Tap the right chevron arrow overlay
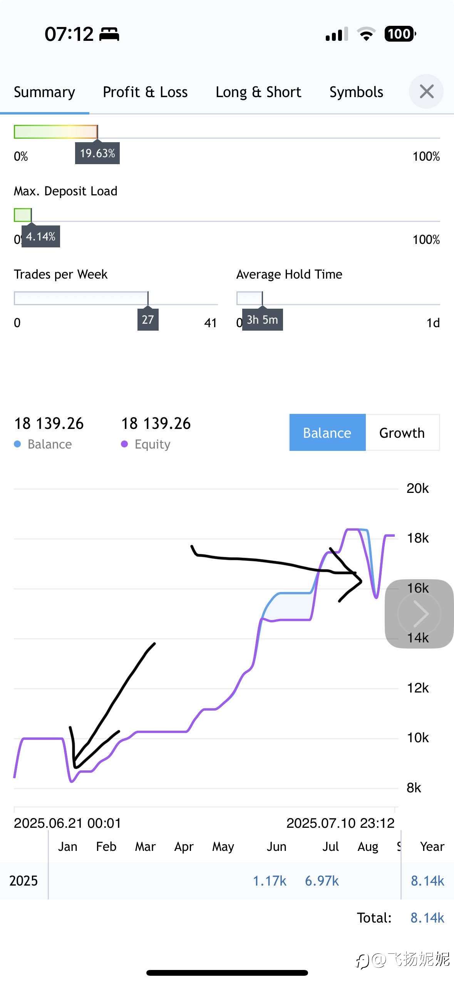The width and height of the screenshot is (454, 985). [419, 614]
